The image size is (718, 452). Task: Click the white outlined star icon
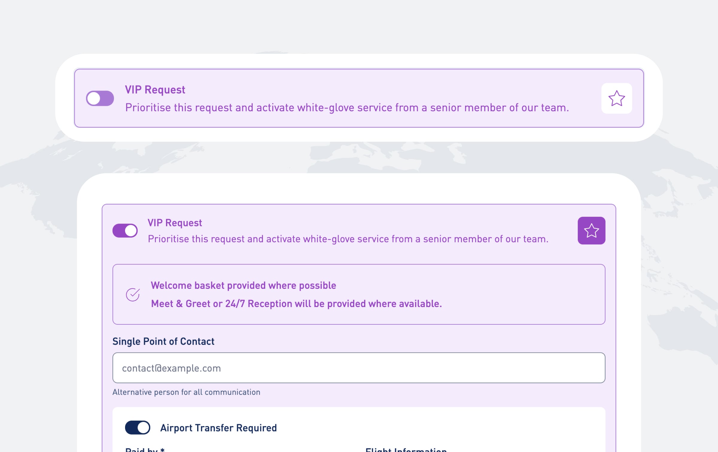(617, 98)
